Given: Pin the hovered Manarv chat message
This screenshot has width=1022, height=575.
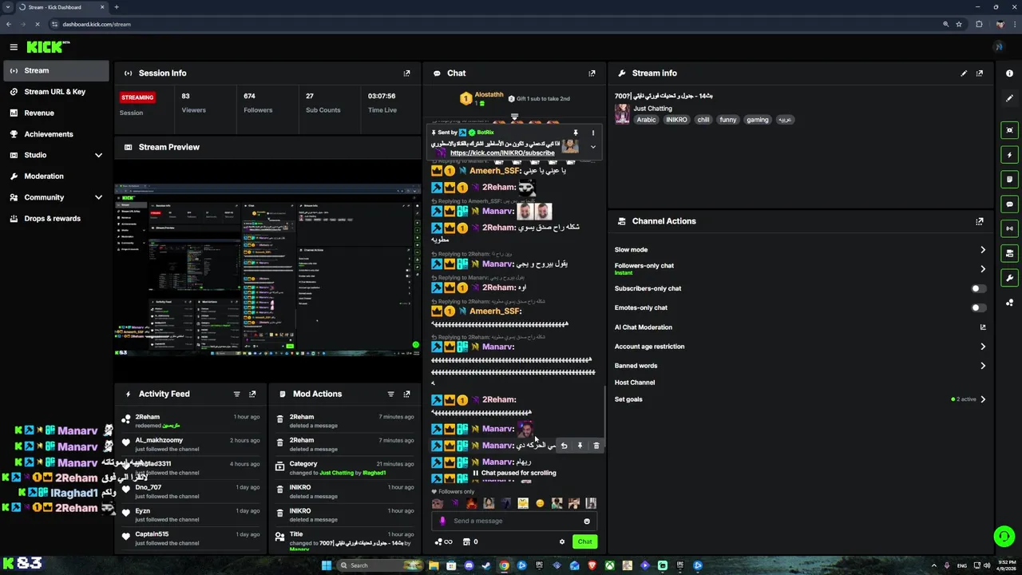Looking at the screenshot, I should (580, 446).
